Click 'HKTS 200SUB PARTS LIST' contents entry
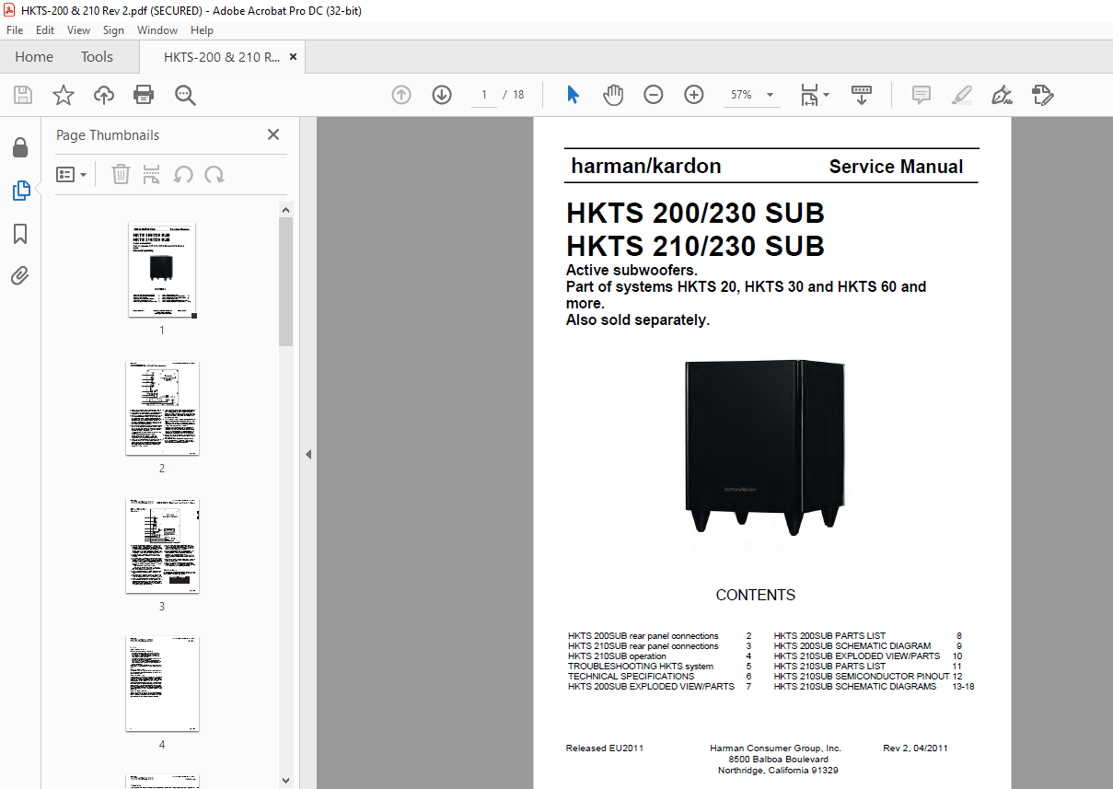Image resolution: width=1113 pixels, height=789 pixels. point(829,636)
